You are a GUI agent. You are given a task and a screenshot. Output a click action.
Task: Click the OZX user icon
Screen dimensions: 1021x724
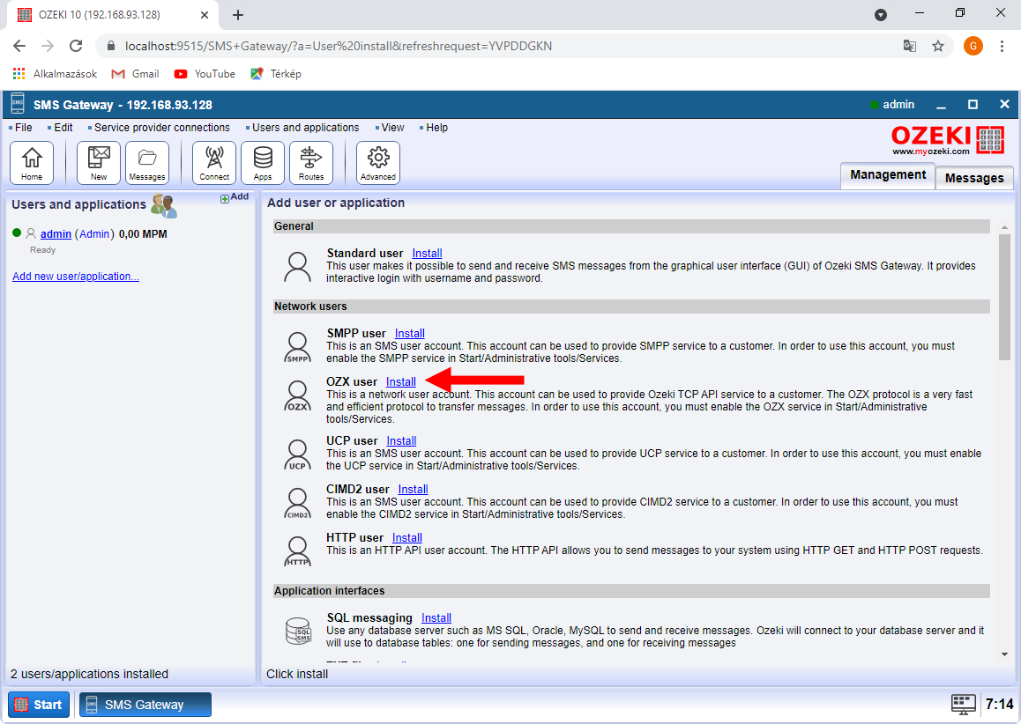pyautogui.click(x=298, y=395)
